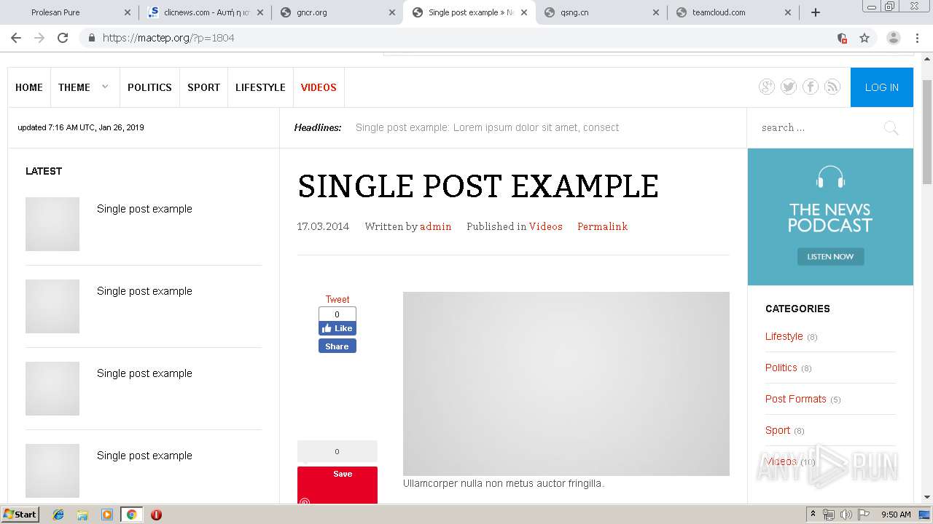The image size is (933, 524).
Task: Switch to the Prolesan Pure tab
Action: [x=70, y=12]
